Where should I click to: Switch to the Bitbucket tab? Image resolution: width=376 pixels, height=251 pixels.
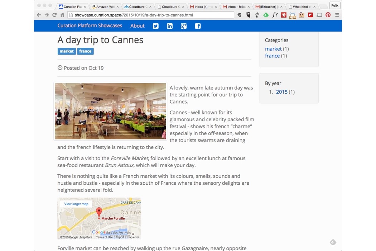268,7
